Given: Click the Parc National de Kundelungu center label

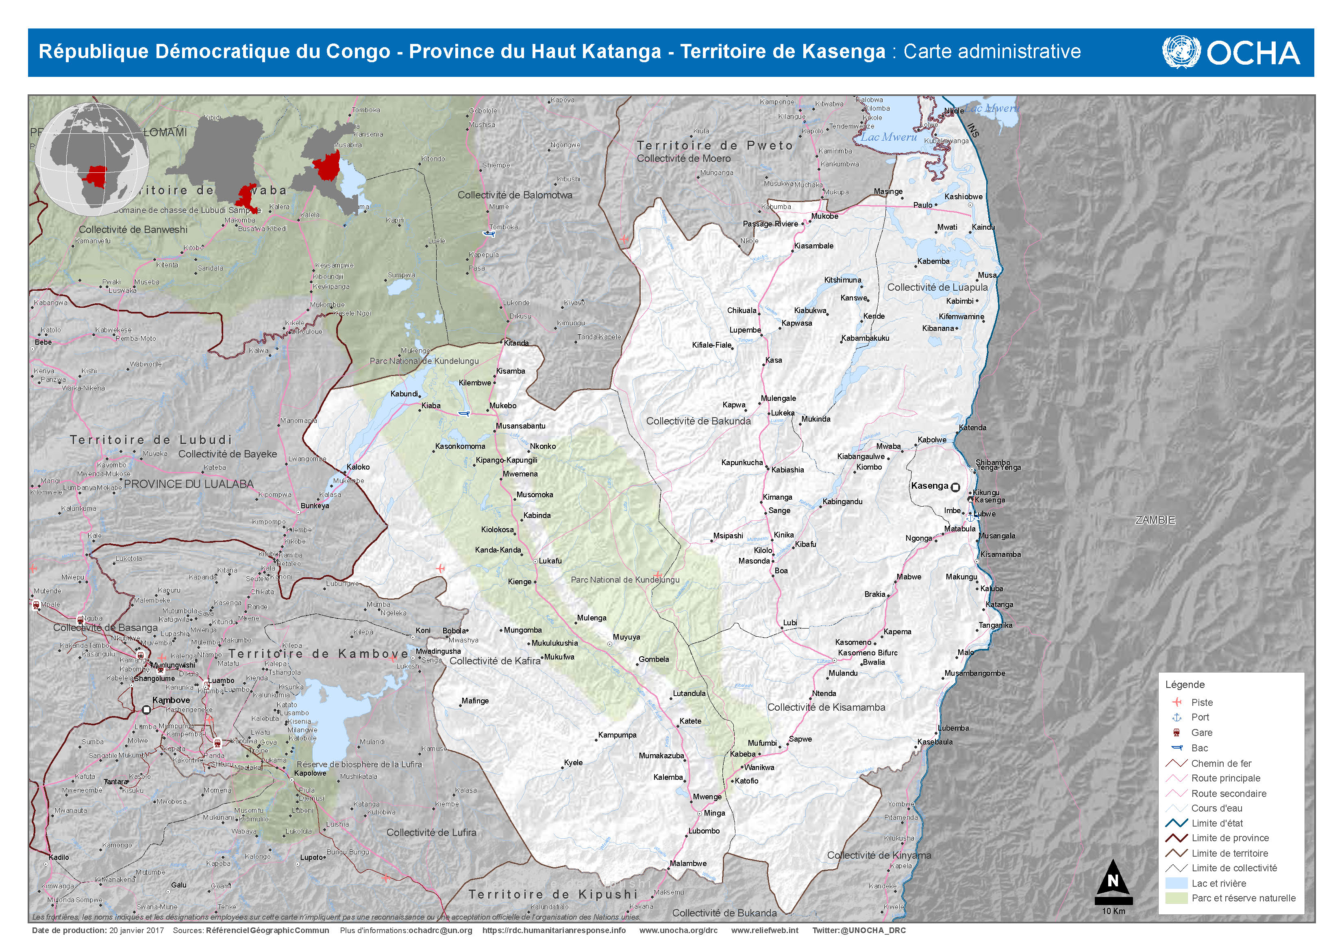Looking at the screenshot, I should [625, 580].
